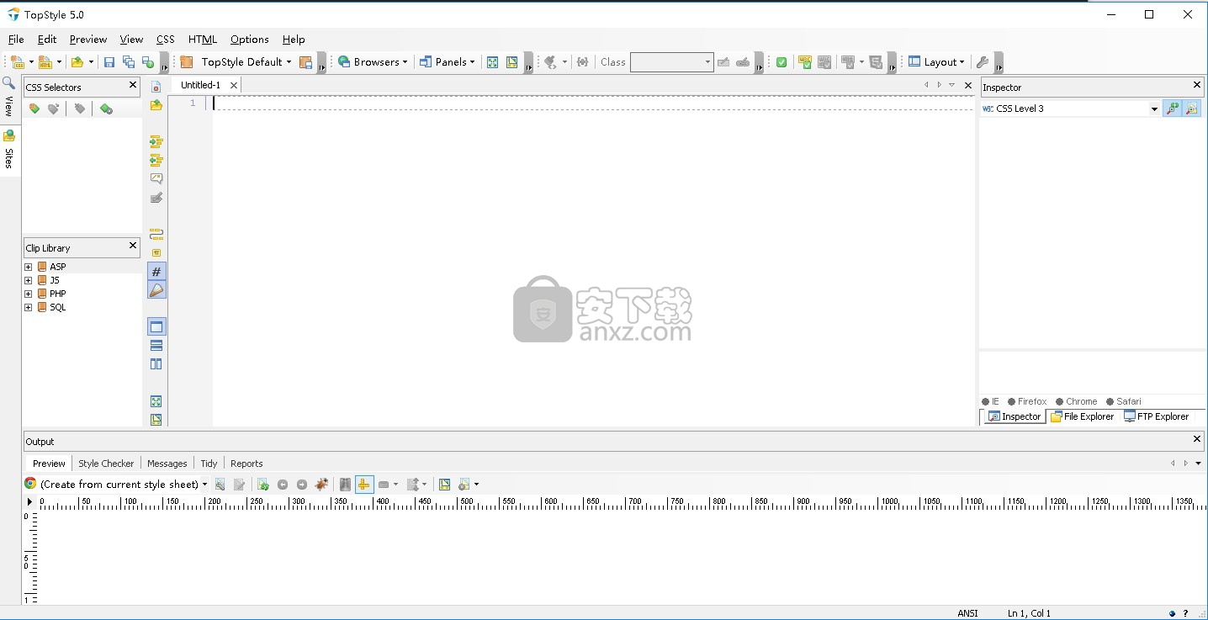Open the File menu

pyautogui.click(x=16, y=39)
